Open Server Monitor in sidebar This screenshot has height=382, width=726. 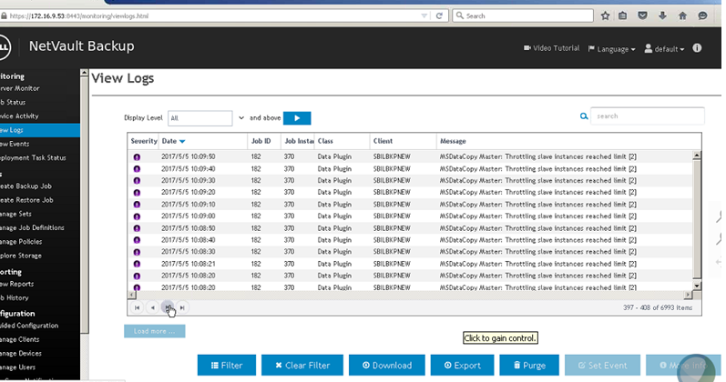click(20, 88)
